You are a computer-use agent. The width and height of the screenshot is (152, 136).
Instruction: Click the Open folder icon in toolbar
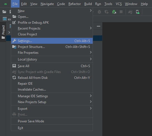click(x=4, y=12)
